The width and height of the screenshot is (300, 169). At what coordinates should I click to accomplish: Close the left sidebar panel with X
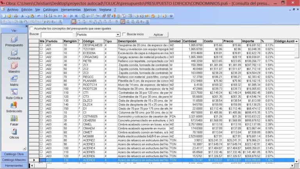coord(27,26)
